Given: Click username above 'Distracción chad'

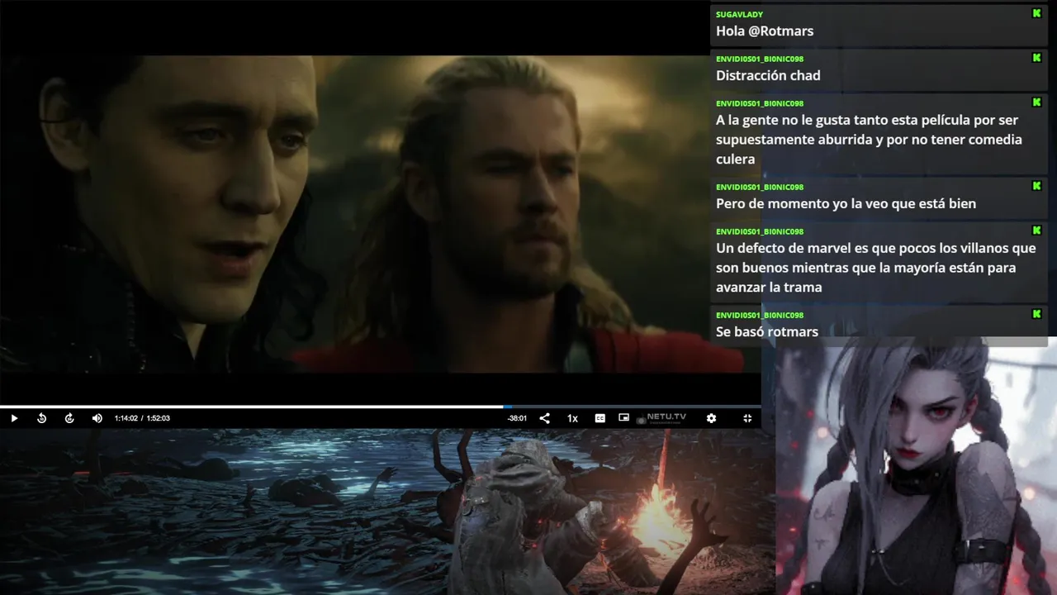Looking at the screenshot, I should coord(760,59).
